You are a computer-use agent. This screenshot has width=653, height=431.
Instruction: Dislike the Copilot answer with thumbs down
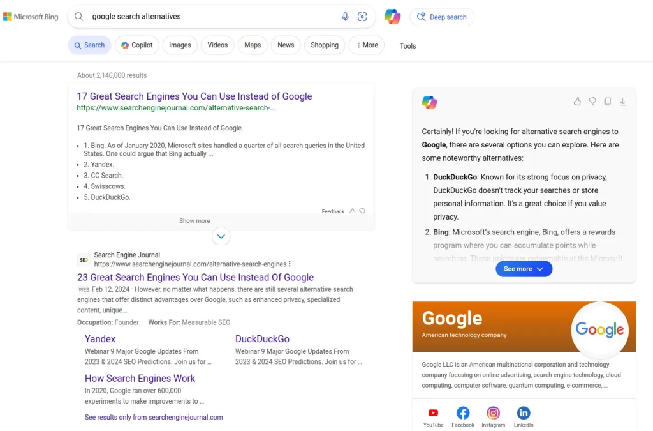592,102
